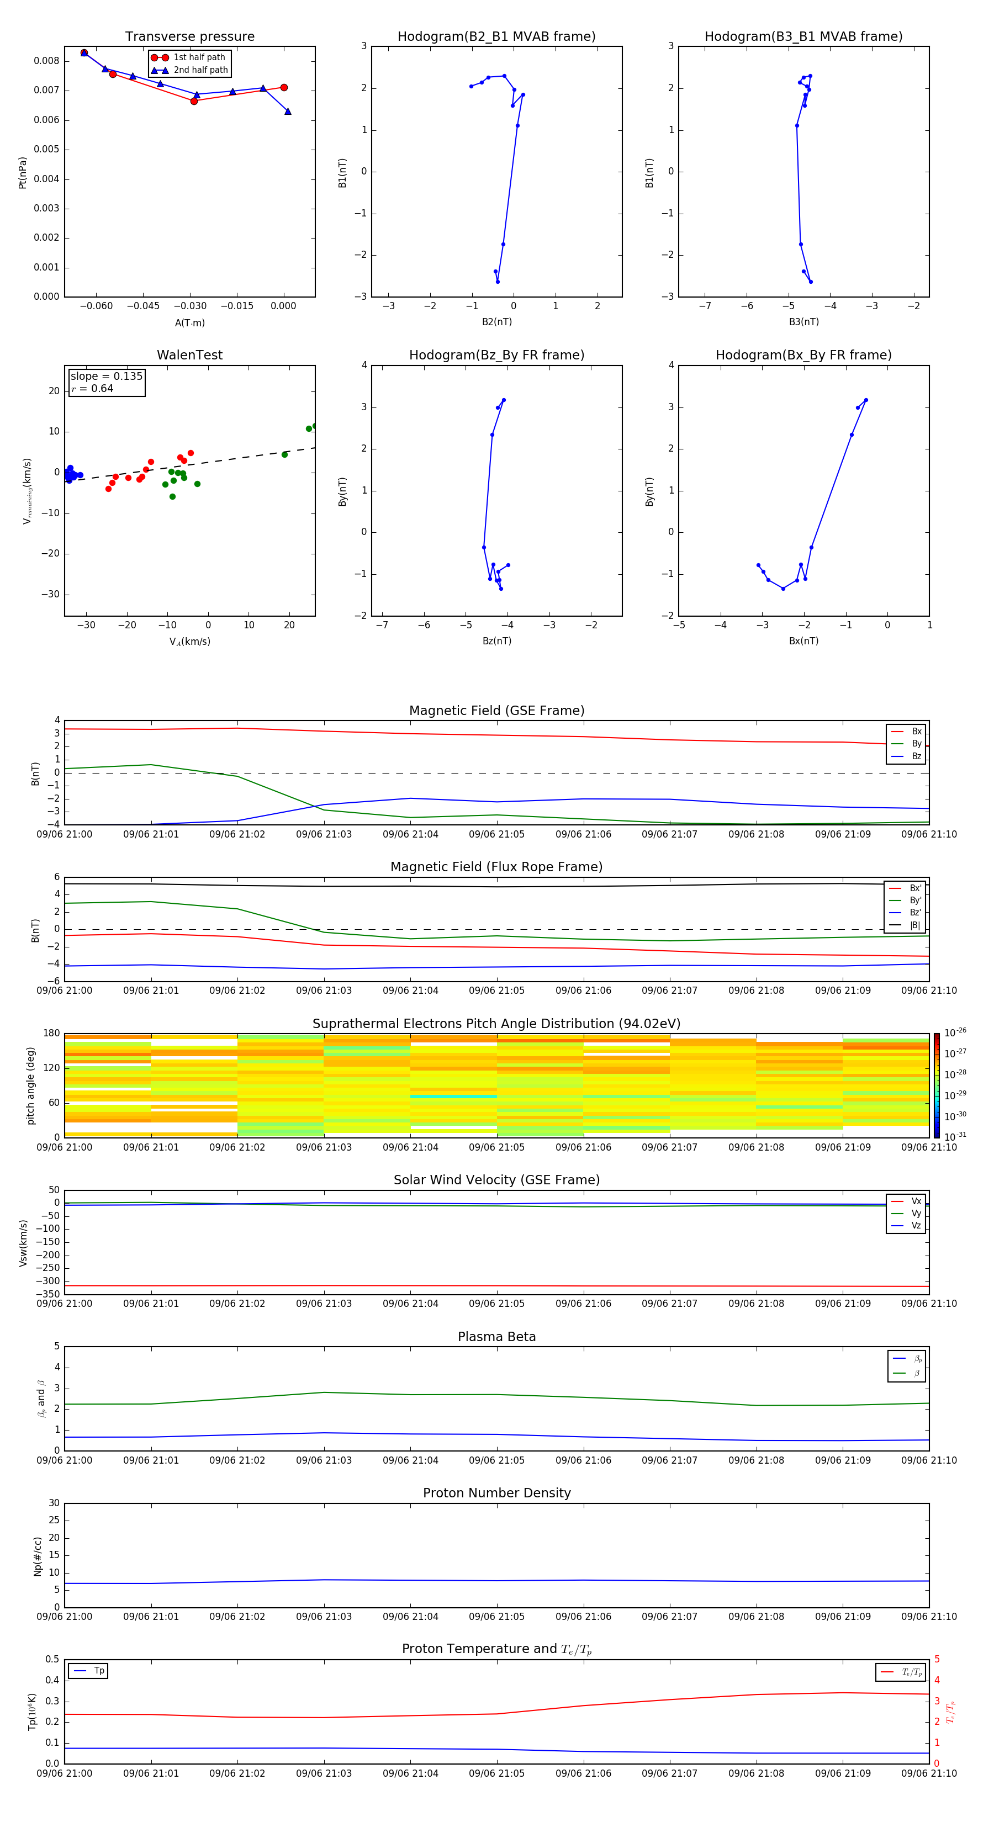Click the 'Bx(nT)' x-axis label
This screenshot has width=994, height=1822.
tap(803, 641)
